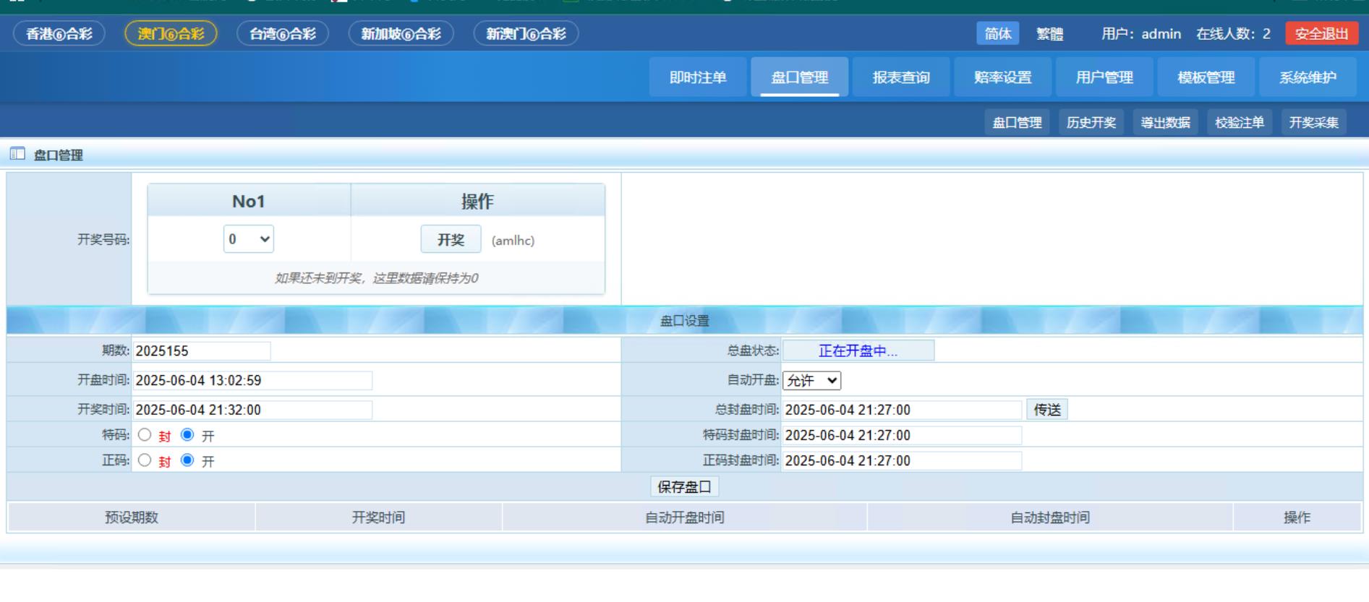Screen dimensions: 1369x602
Task: Click the 总封盘时间 input field
Action: 901,410
